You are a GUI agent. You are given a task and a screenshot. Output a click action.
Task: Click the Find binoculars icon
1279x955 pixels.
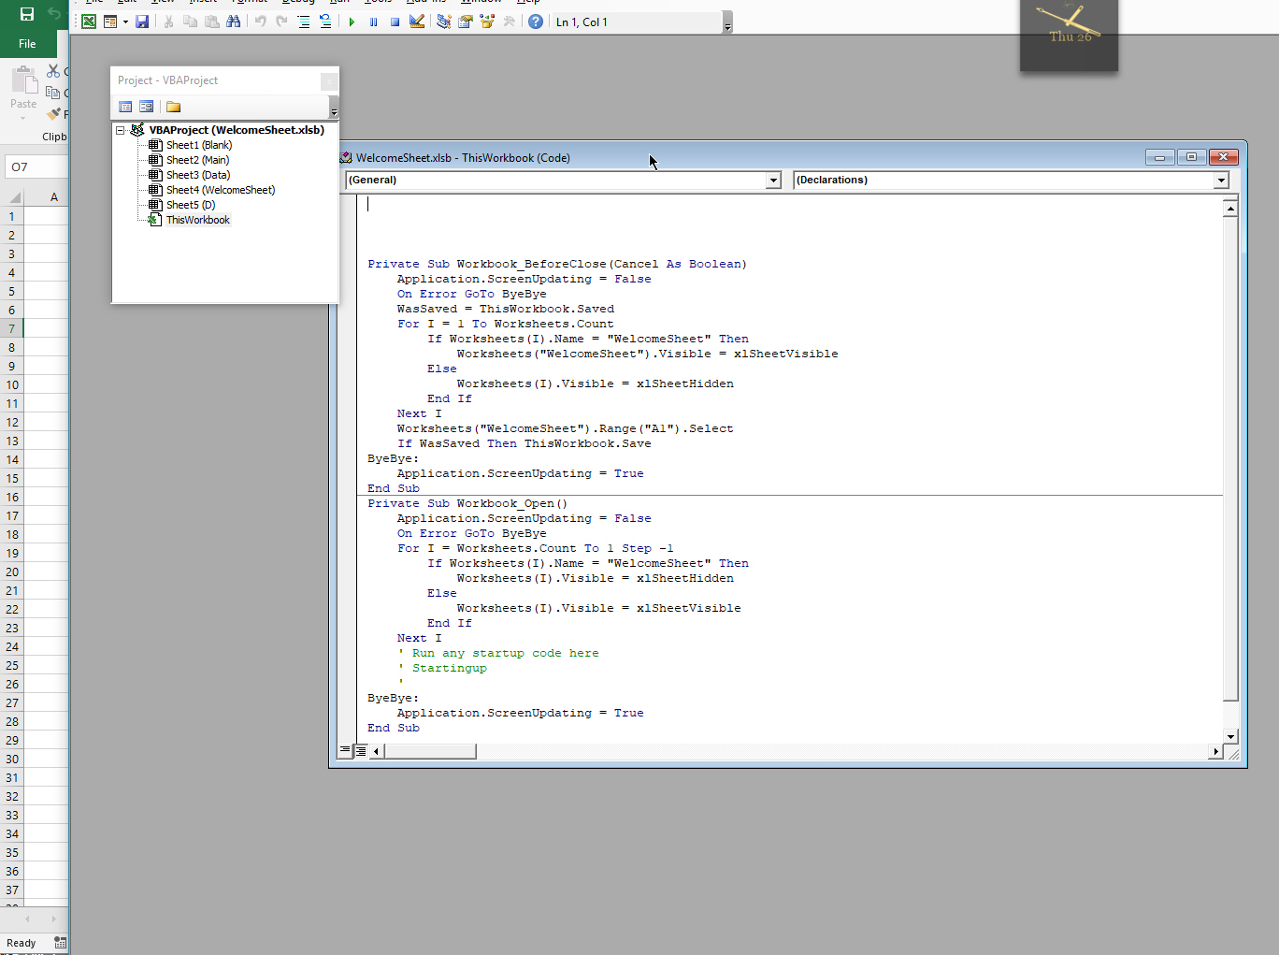[234, 22]
